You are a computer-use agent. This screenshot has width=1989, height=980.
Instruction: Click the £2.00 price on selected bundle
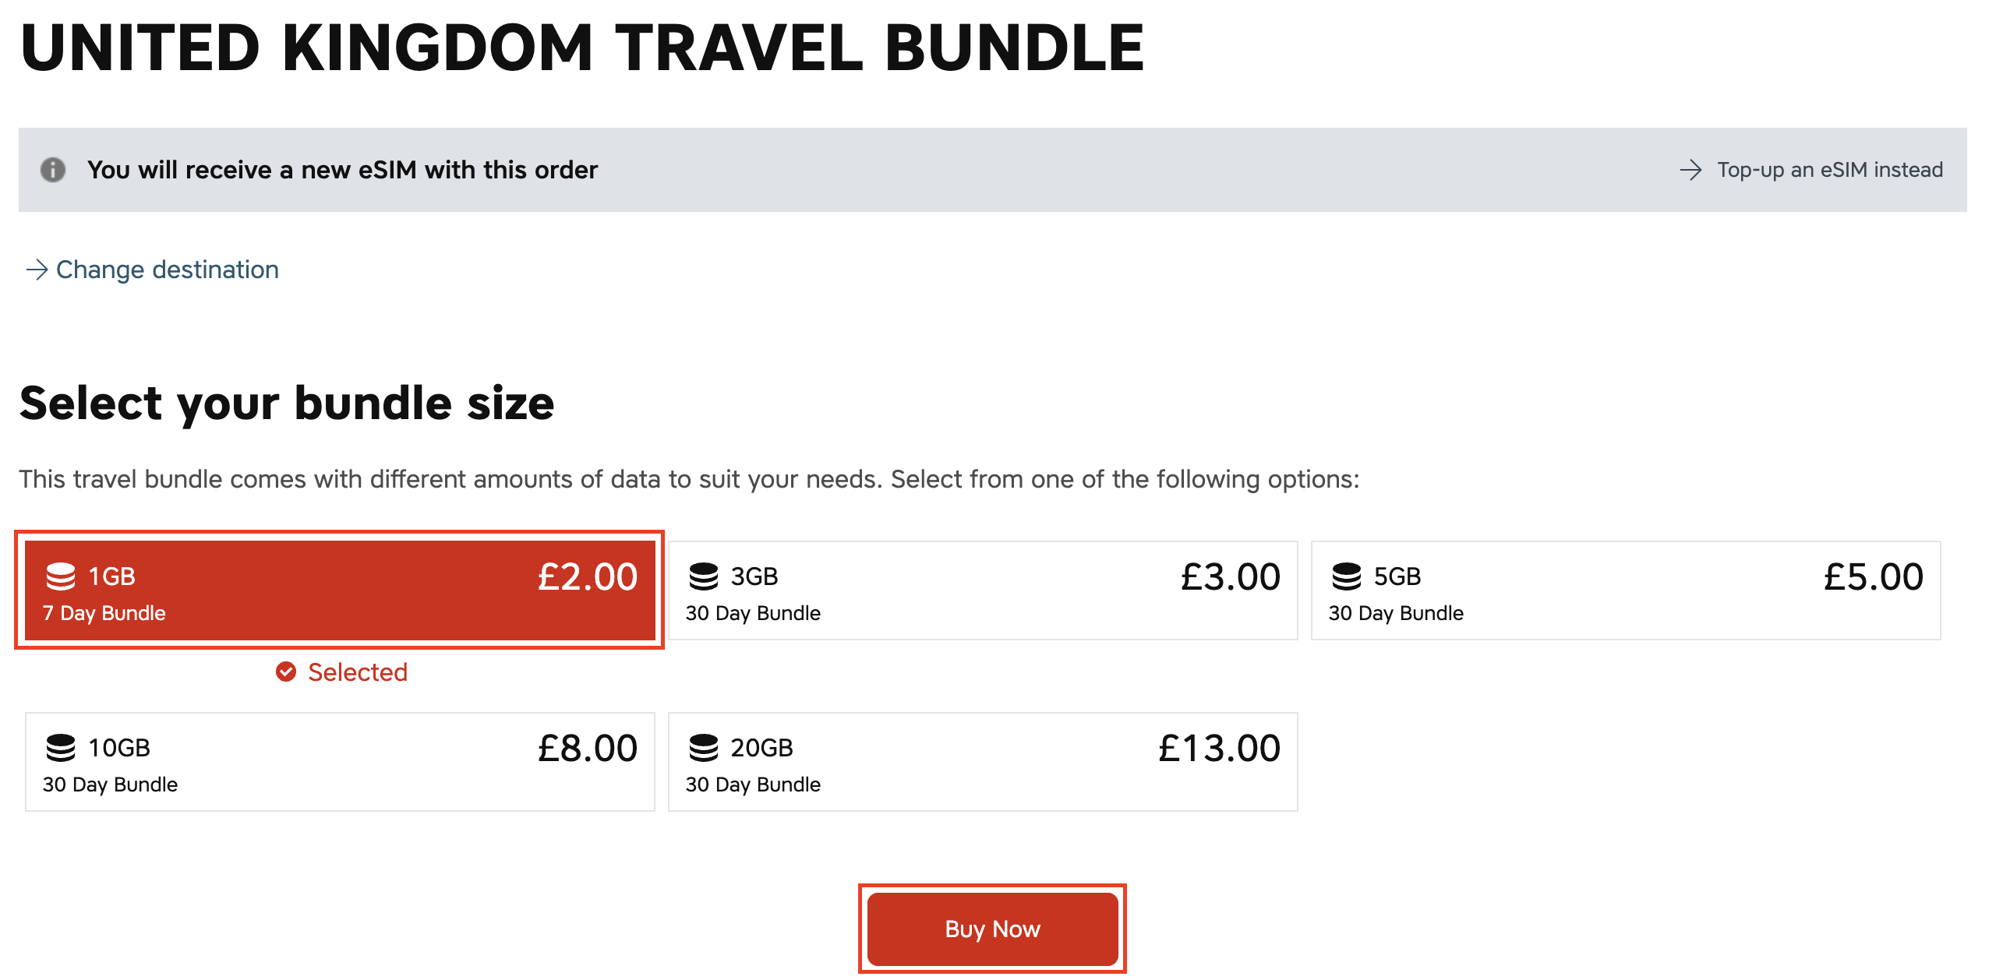point(587,577)
